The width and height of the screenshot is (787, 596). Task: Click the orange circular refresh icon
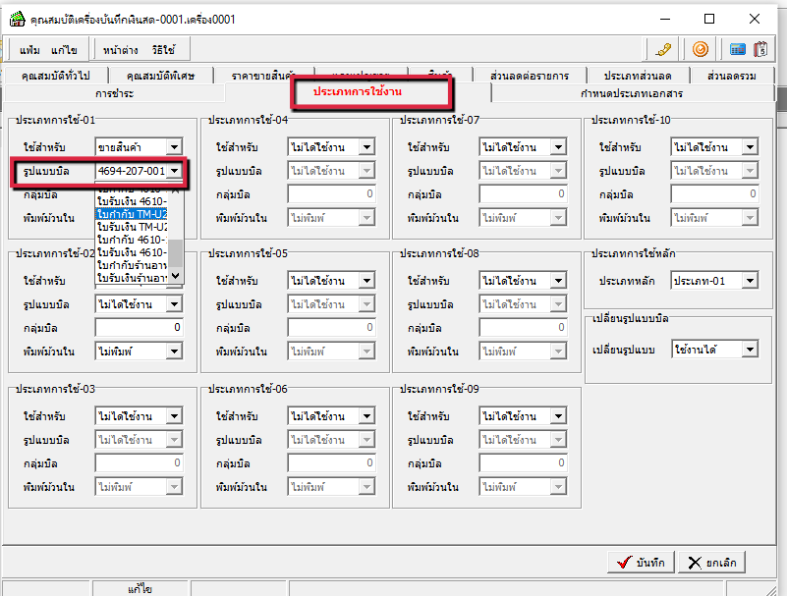pos(701,48)
